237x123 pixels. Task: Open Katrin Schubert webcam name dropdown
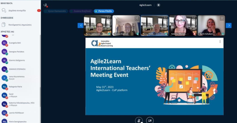click(208, 34)
